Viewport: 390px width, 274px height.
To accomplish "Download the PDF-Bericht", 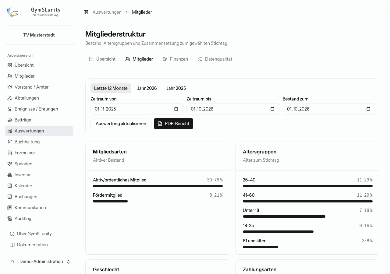I will [x=174, y=124].
